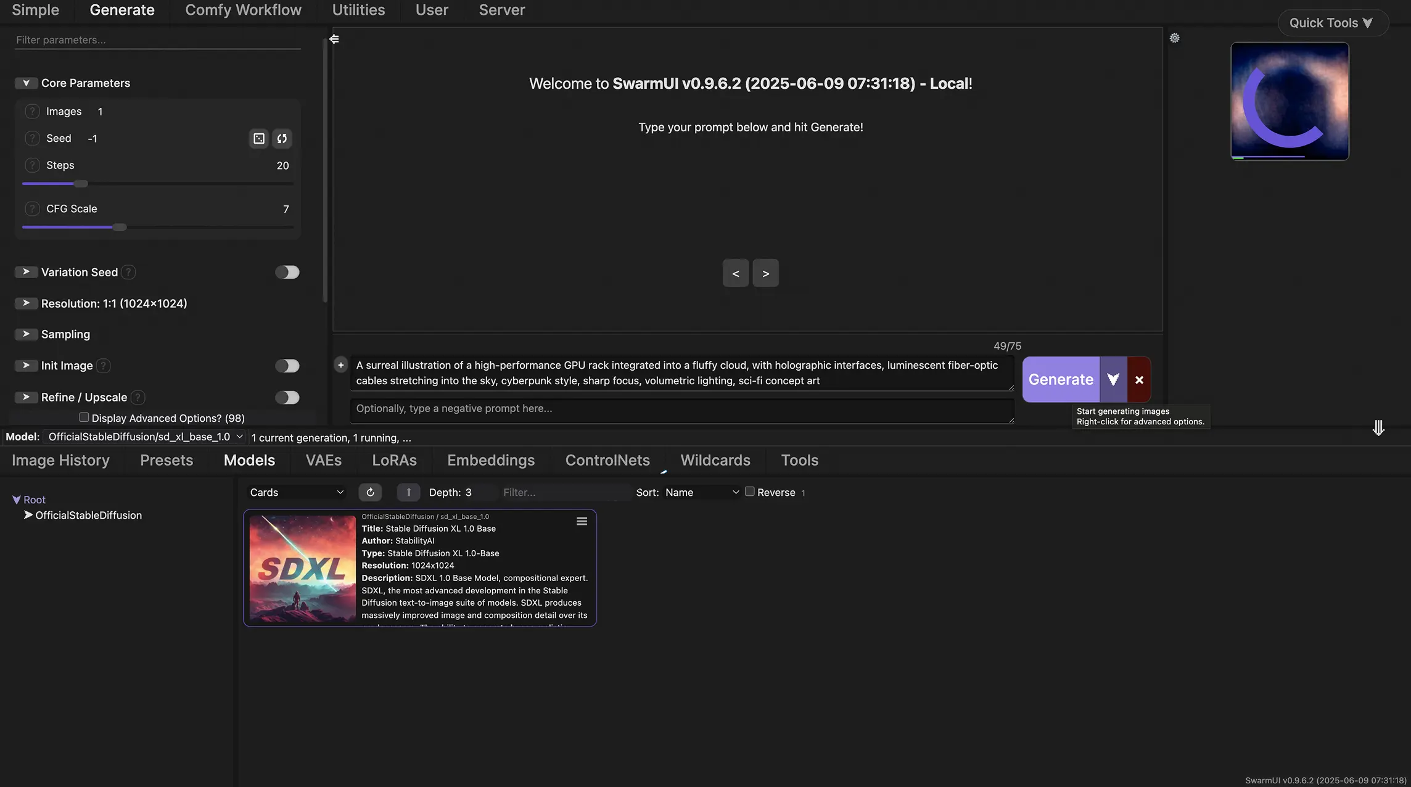Click the refresh models list icon

pyautogui.click(x=370, y=492)
